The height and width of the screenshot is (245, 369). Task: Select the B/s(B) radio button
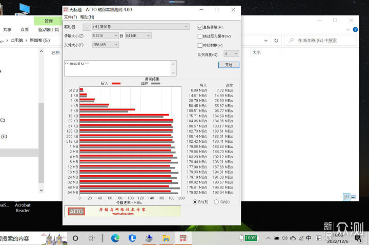click(x=195, y=202)
